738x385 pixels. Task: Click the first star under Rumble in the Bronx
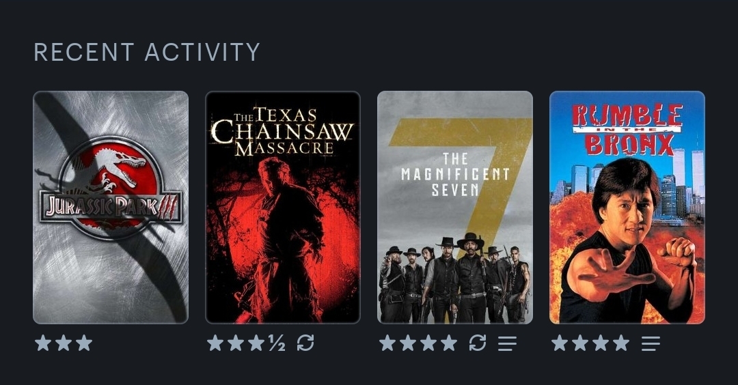click(560, 343)
